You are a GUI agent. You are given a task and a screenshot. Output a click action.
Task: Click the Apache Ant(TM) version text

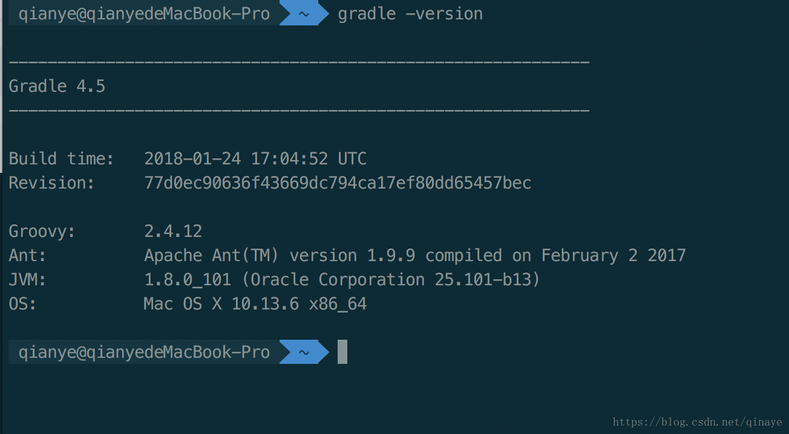[x=414, y=256]
